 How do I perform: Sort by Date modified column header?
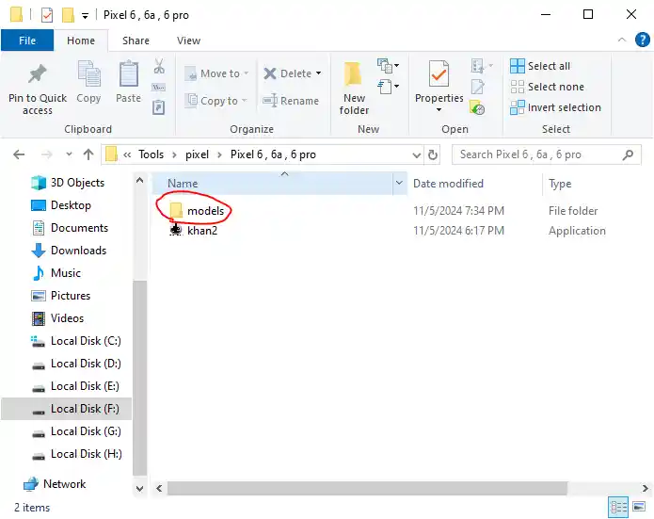click(x=448, y=184)
